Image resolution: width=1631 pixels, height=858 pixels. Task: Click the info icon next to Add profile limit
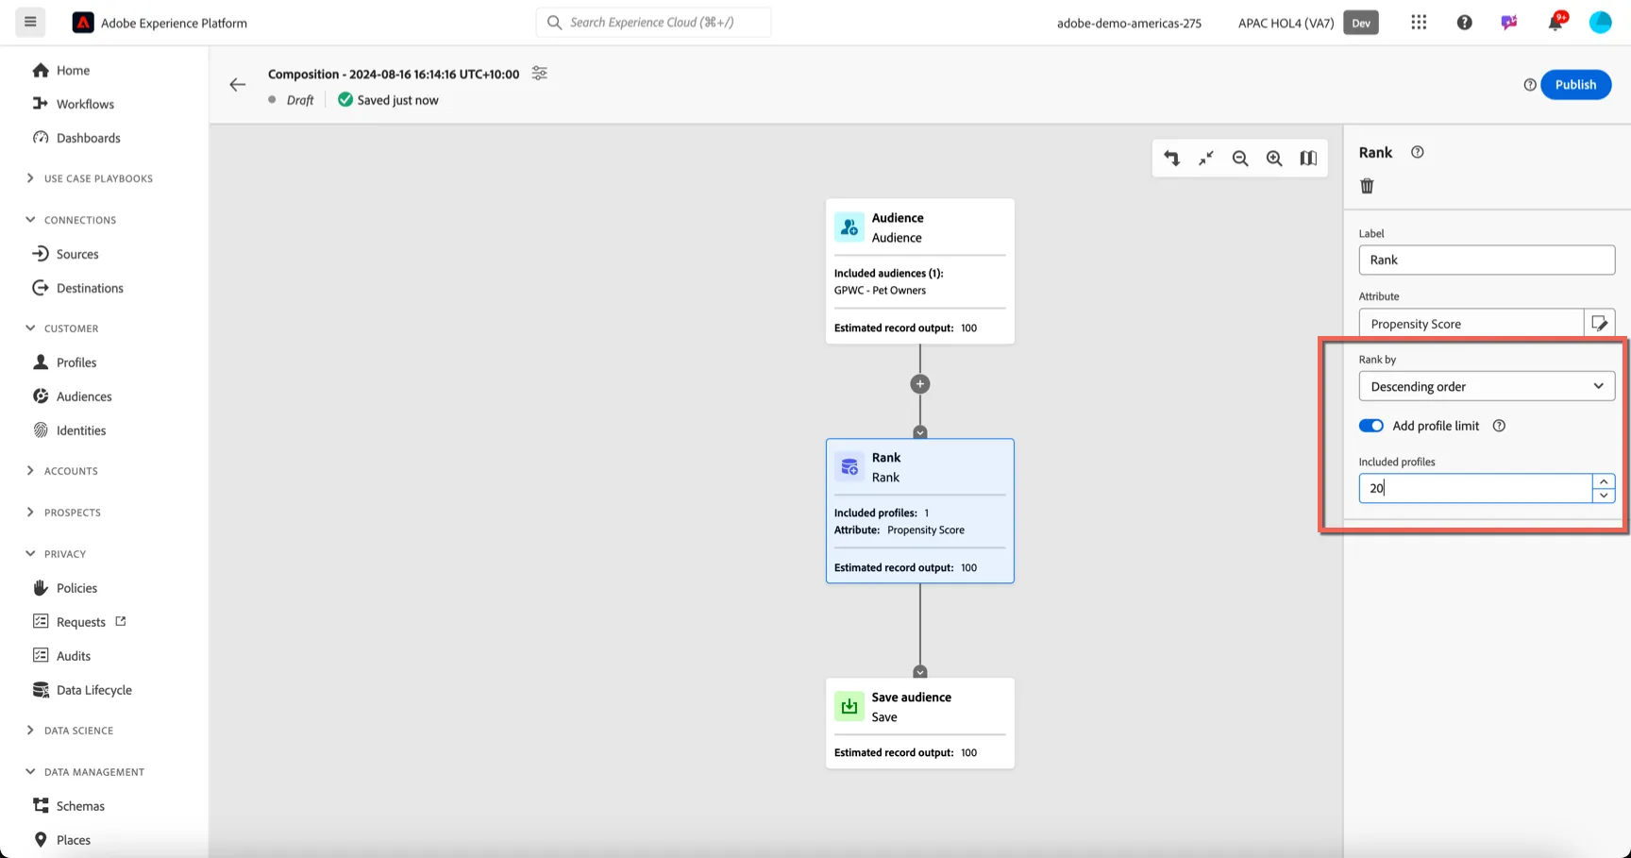pyautogui.click(x=1499, y=426)
